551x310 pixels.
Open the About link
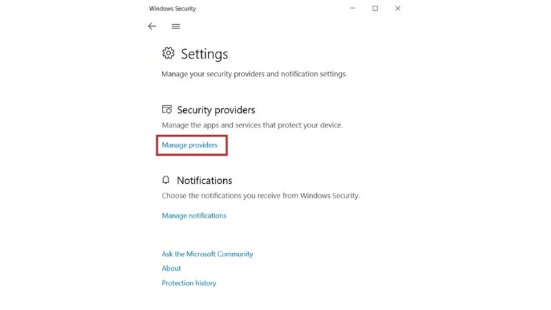click(x=171, y=268)
